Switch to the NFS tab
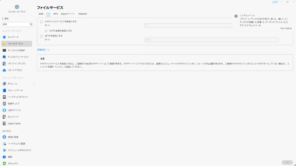The height and width of the screenshot is (166, 296). coord(55,14)
